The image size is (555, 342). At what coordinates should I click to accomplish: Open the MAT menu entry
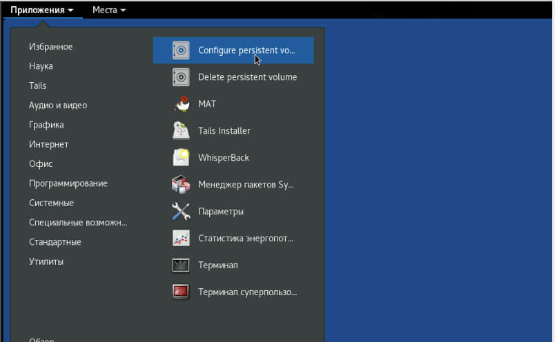click(233, 104)
